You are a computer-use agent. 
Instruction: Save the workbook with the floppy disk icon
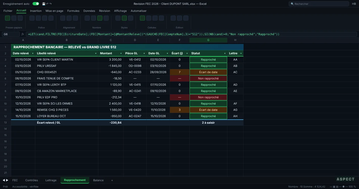pyautogui.click(x=44, y=4)
